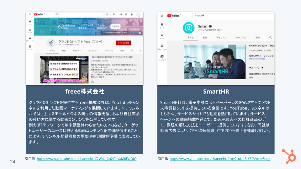Select 動画 tab on SmartHR channel

(205, 38)
